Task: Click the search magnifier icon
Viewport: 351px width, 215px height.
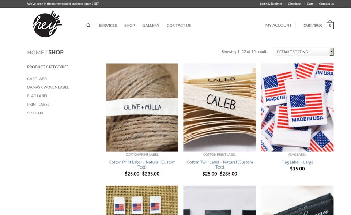Action: click(x=88, y=26)
